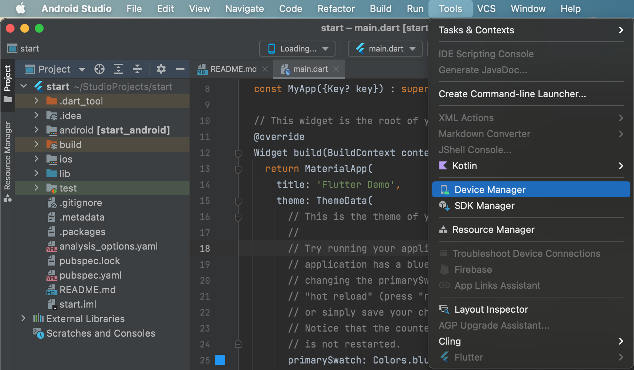Open Tasks & Contexts submenu

[x=531, y=30]
